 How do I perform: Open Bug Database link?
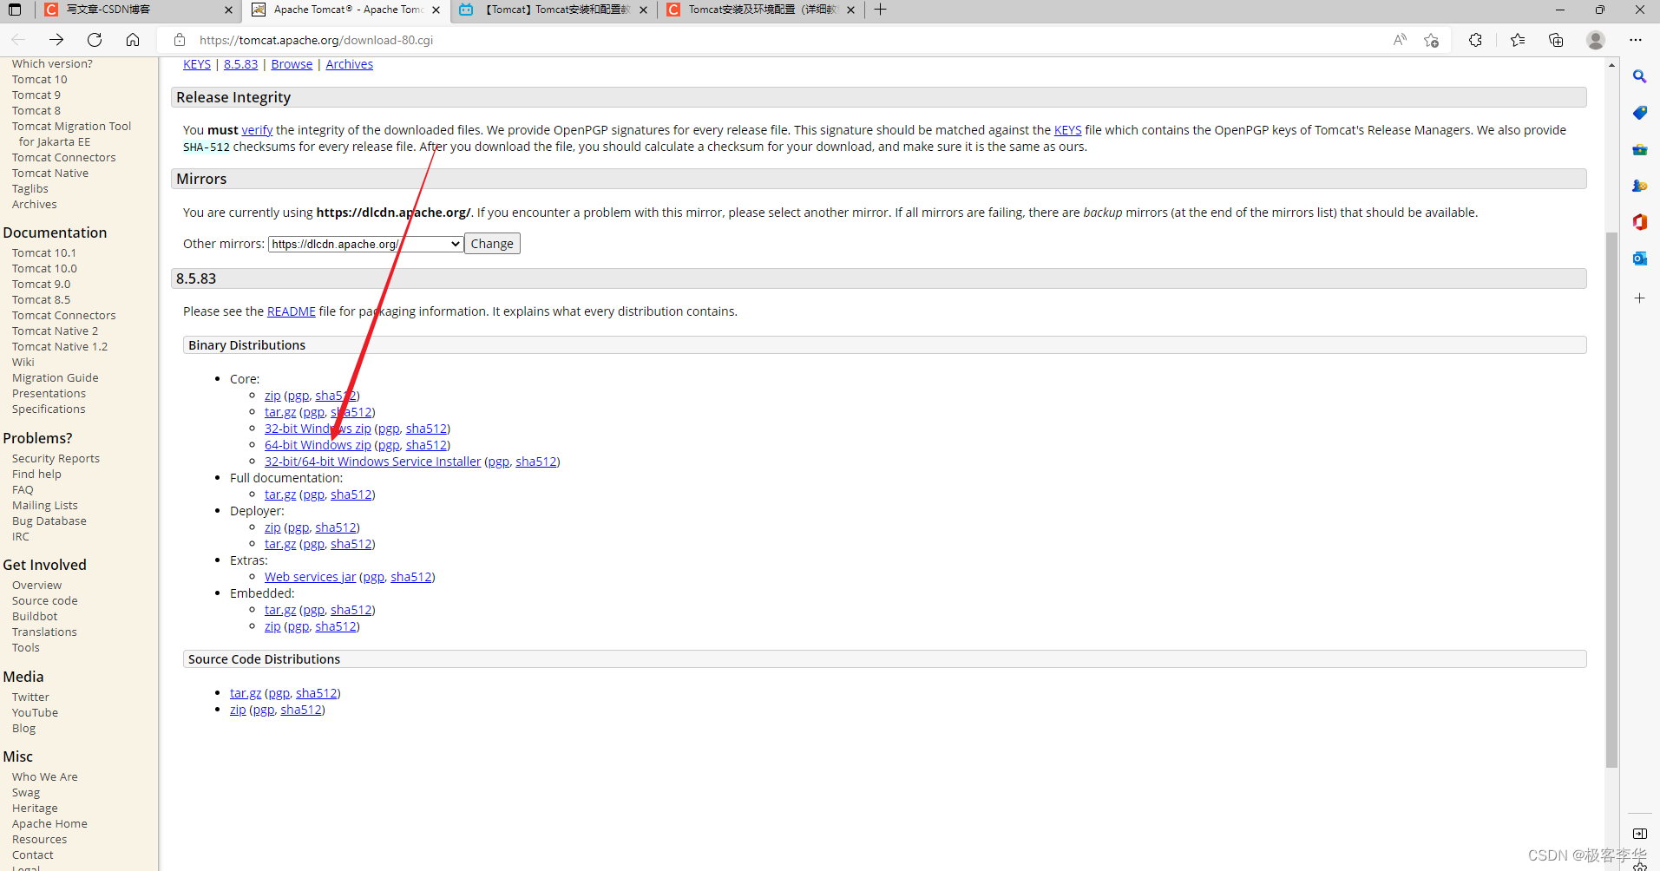tap(49, 521)
